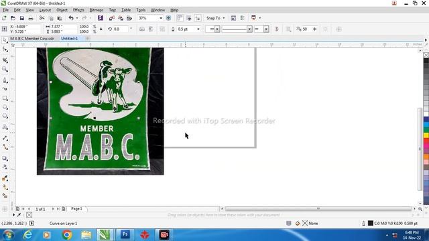The width and height of the screenshot is (429, 241).
Task: Click the rotation angle 0.0 field
Action: pos(120,29)
